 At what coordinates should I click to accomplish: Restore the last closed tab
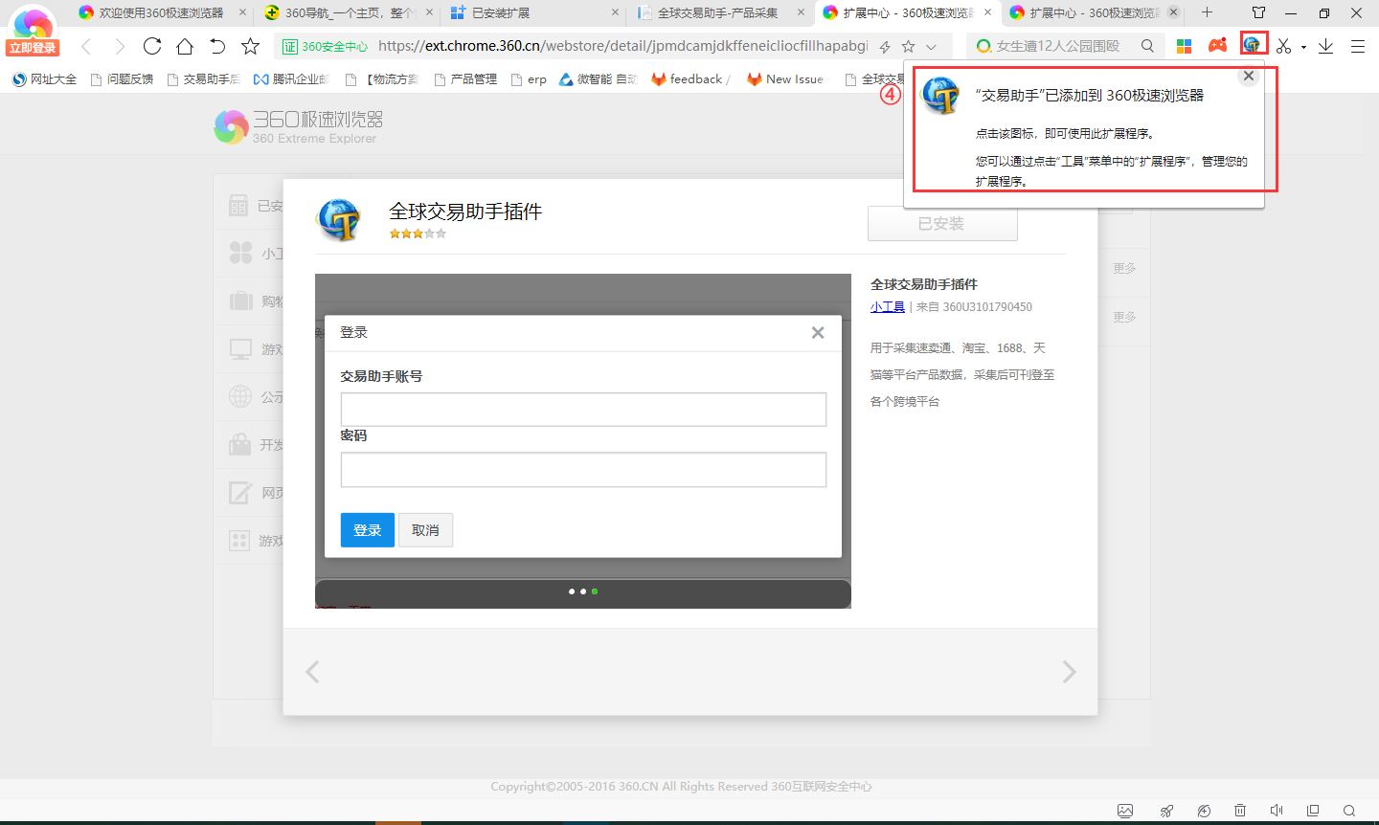tap(217, 46)
